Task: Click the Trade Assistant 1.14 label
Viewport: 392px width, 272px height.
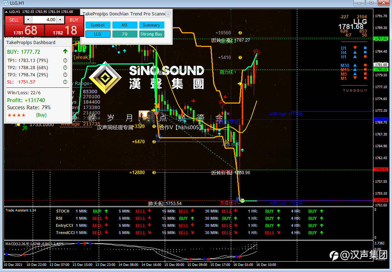Action: tap(21, 210)
